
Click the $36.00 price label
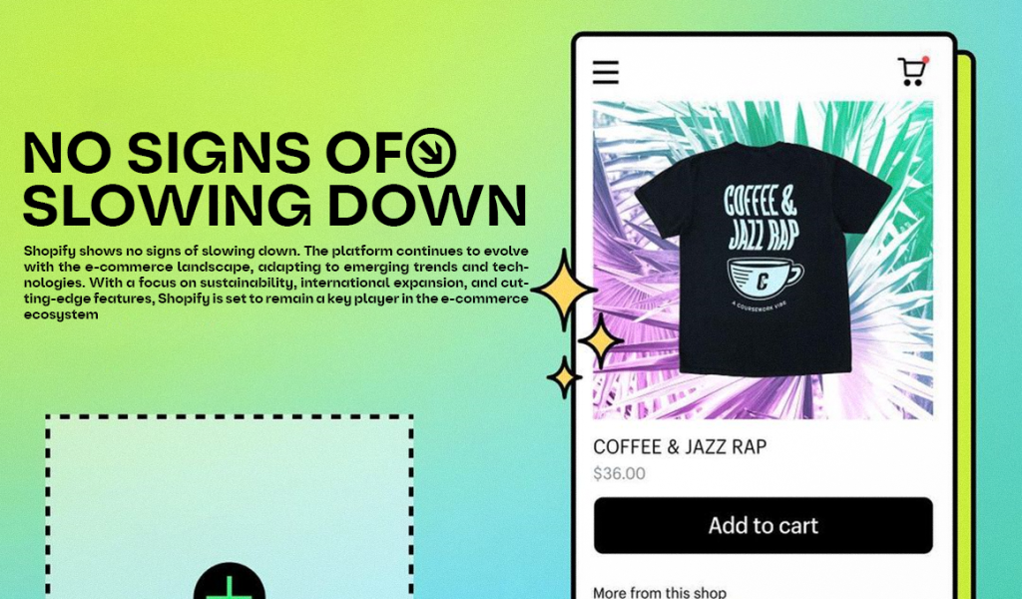click(619, 474)
